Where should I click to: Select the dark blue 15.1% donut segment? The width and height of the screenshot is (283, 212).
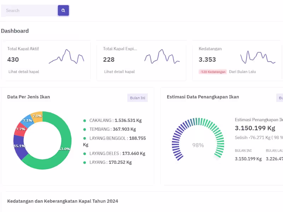click(19, 147)
